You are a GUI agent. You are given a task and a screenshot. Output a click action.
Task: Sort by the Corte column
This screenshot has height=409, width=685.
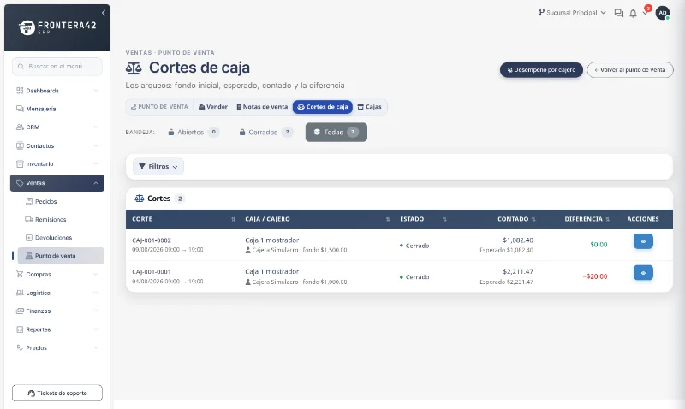coord(233,219)
